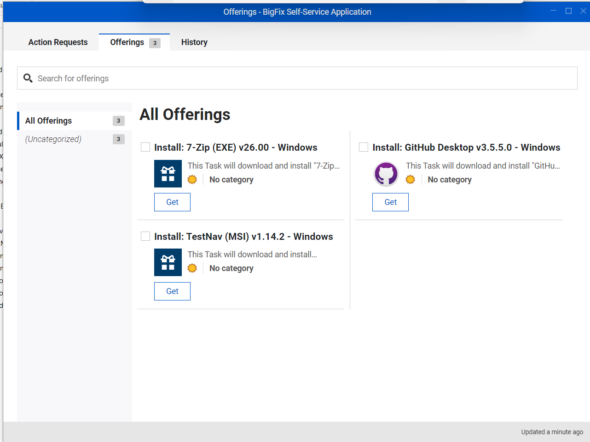The height and width of the screenshot is (442, 590).
Task: Click the orange badge icon under 7-Zip
Action: click(192, 179)
